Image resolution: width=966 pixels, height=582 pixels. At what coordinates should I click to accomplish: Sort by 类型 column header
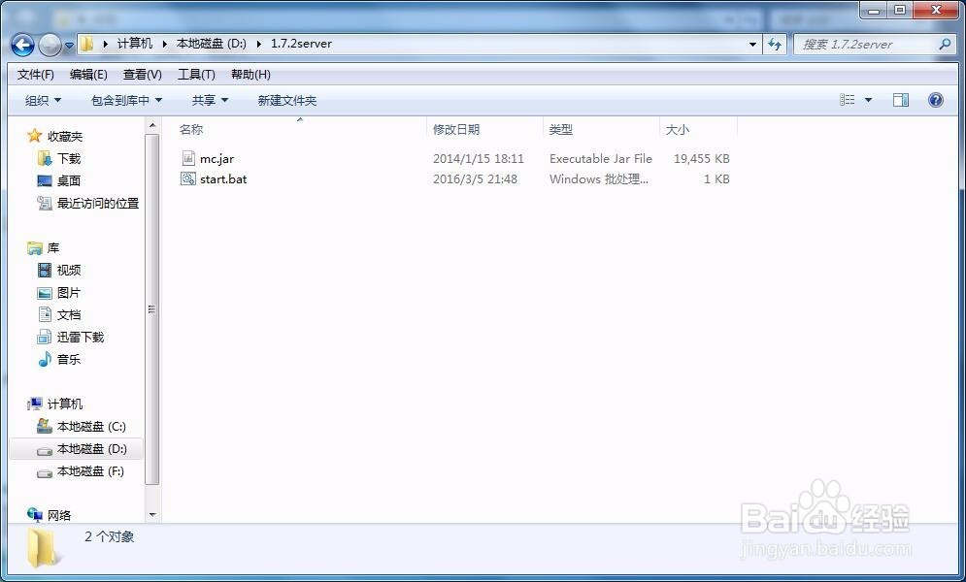point(560,130)
